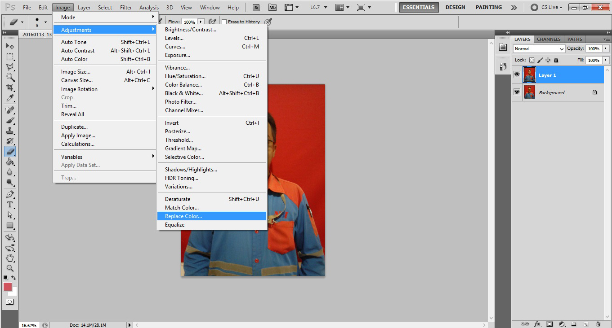
Task: Open the layer blend mode dropdown
Action: click(x=539, y=48)
